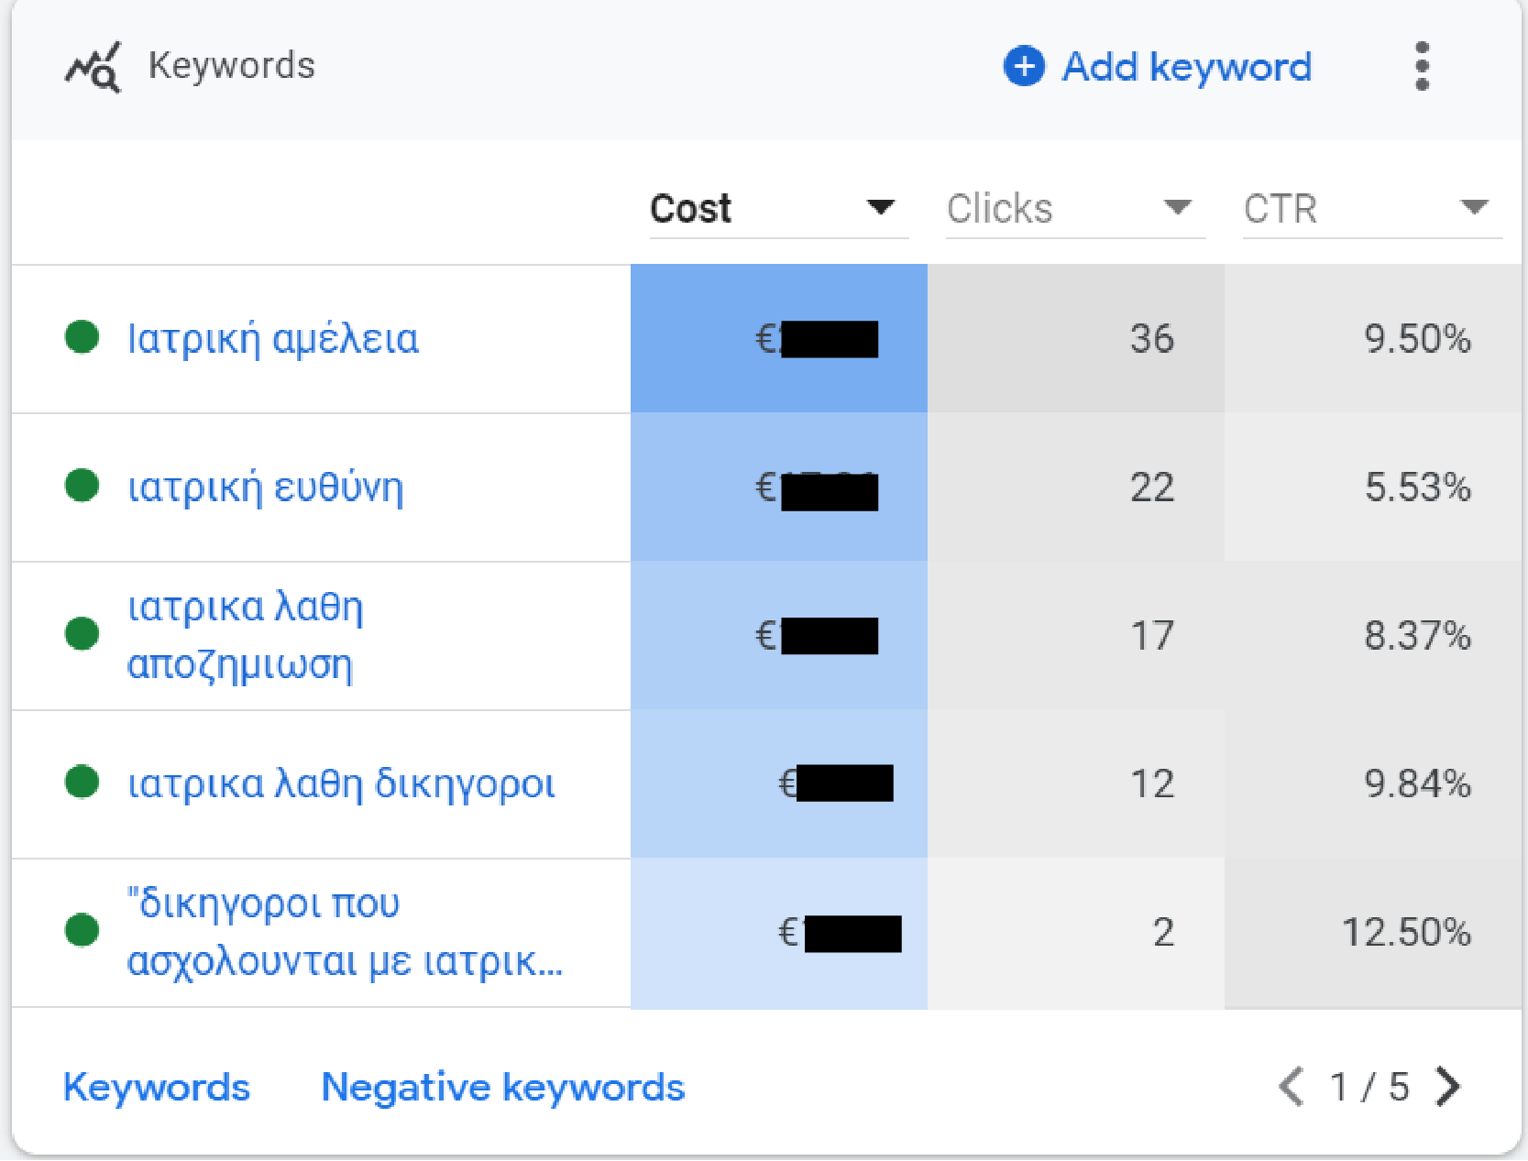Click the Keywords chart magnifier icon
This screenshot has width=1528, height=1161.
pos(93,67)
